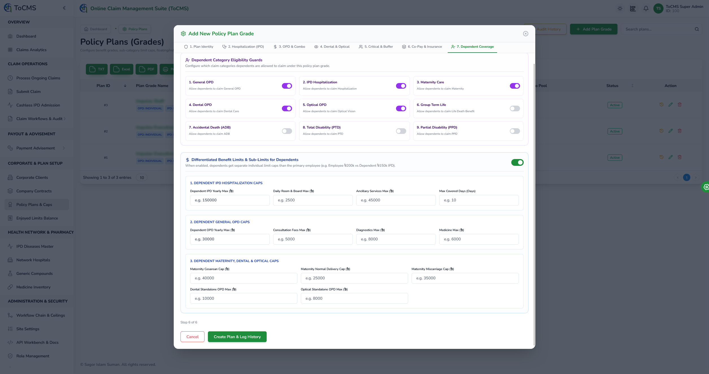
Task: Go to 6. Co-Pay & Insurance tab
Action: 422,47
